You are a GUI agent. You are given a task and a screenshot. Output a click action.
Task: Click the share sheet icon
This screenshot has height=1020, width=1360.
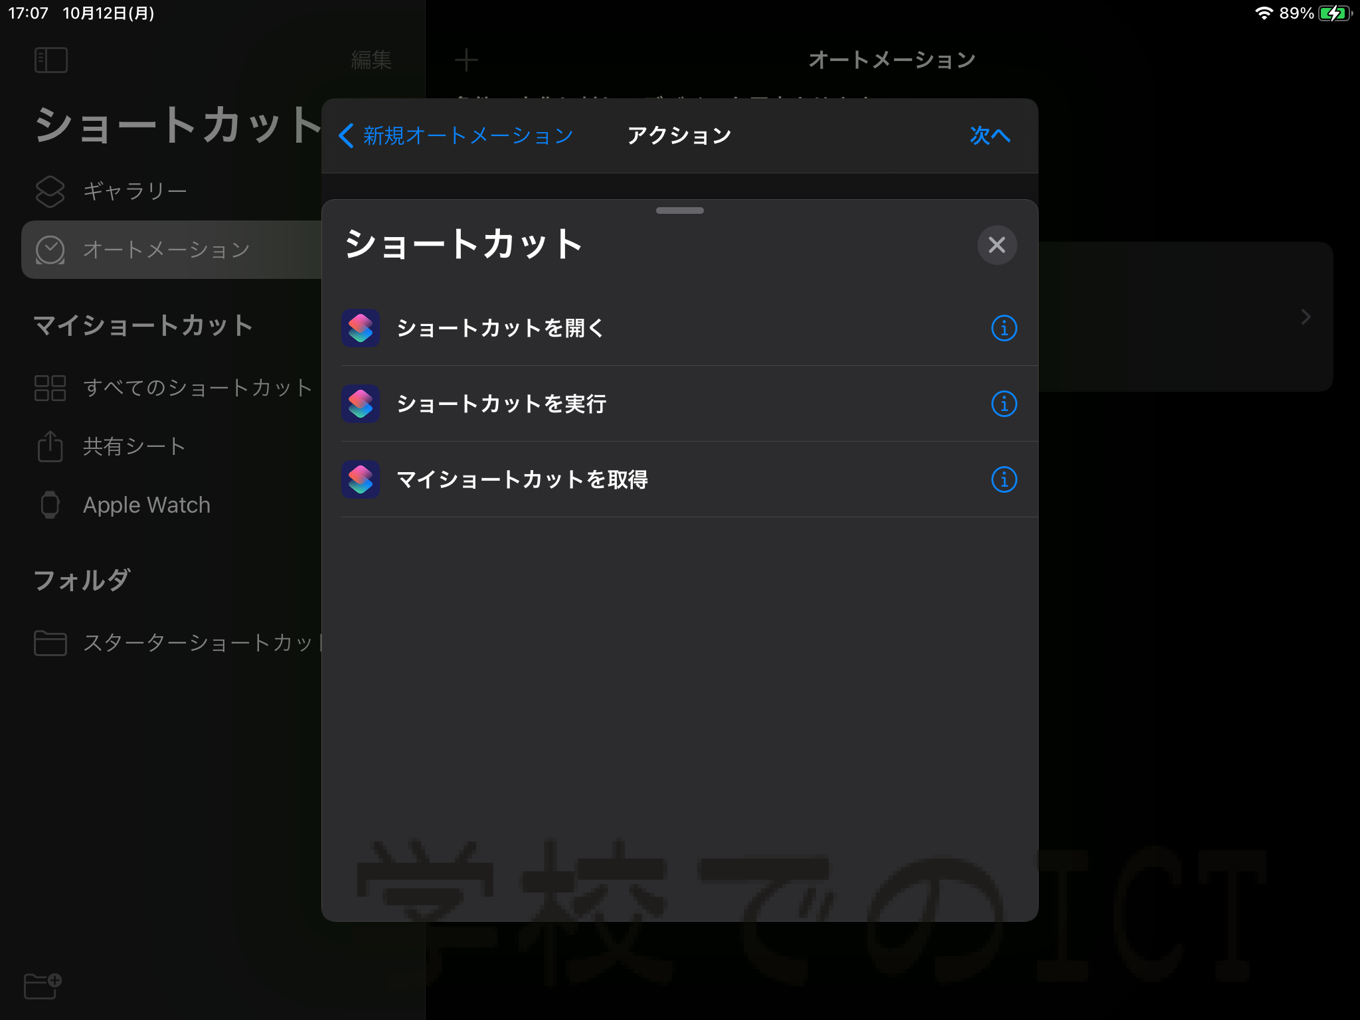point(50,446)
